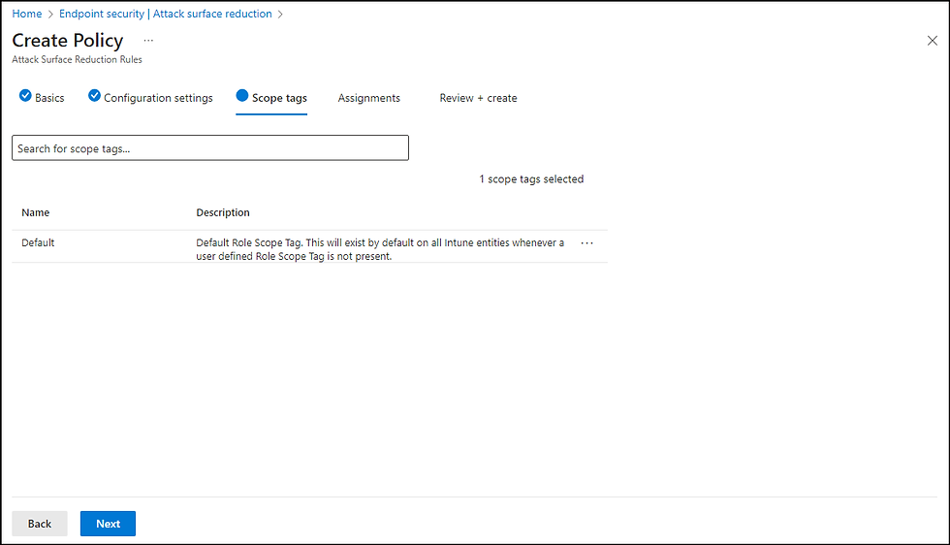The width and height of the screenshot is (950, 545).
Task: Jump to the Review + create step
Action: coord(478,98)
